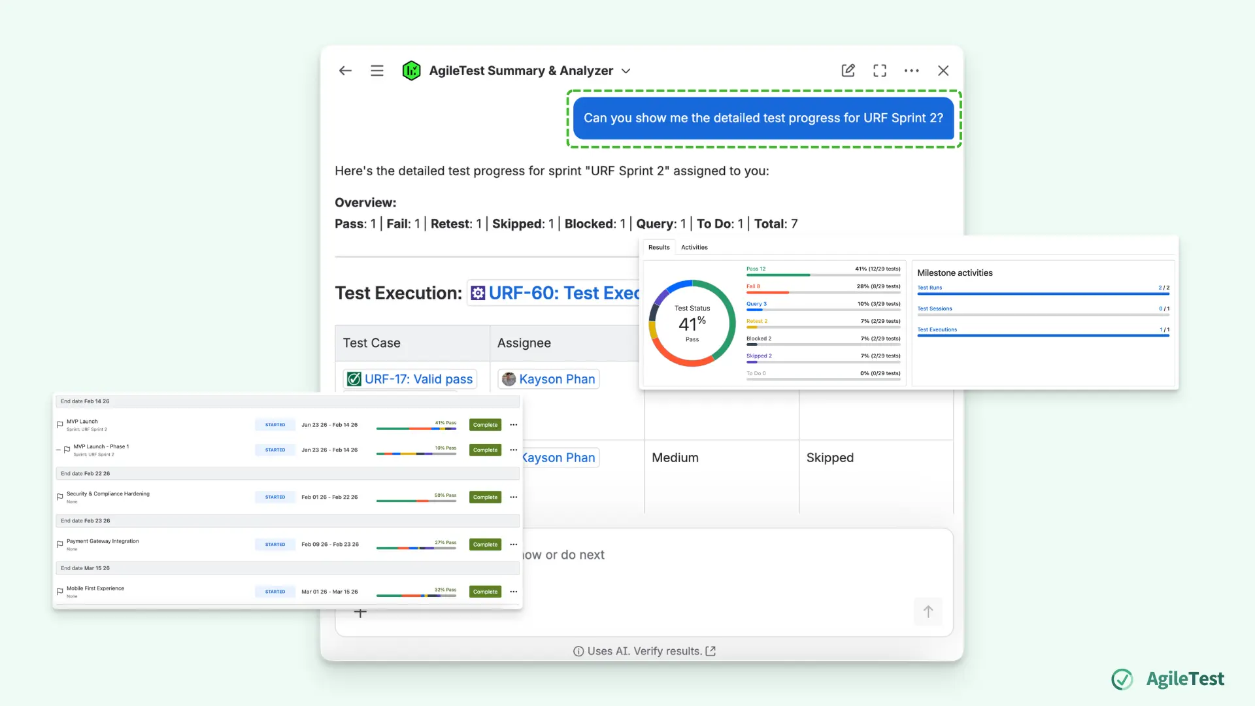Click the 41% Pass bar for MVP Launch

tap(416, 429)
